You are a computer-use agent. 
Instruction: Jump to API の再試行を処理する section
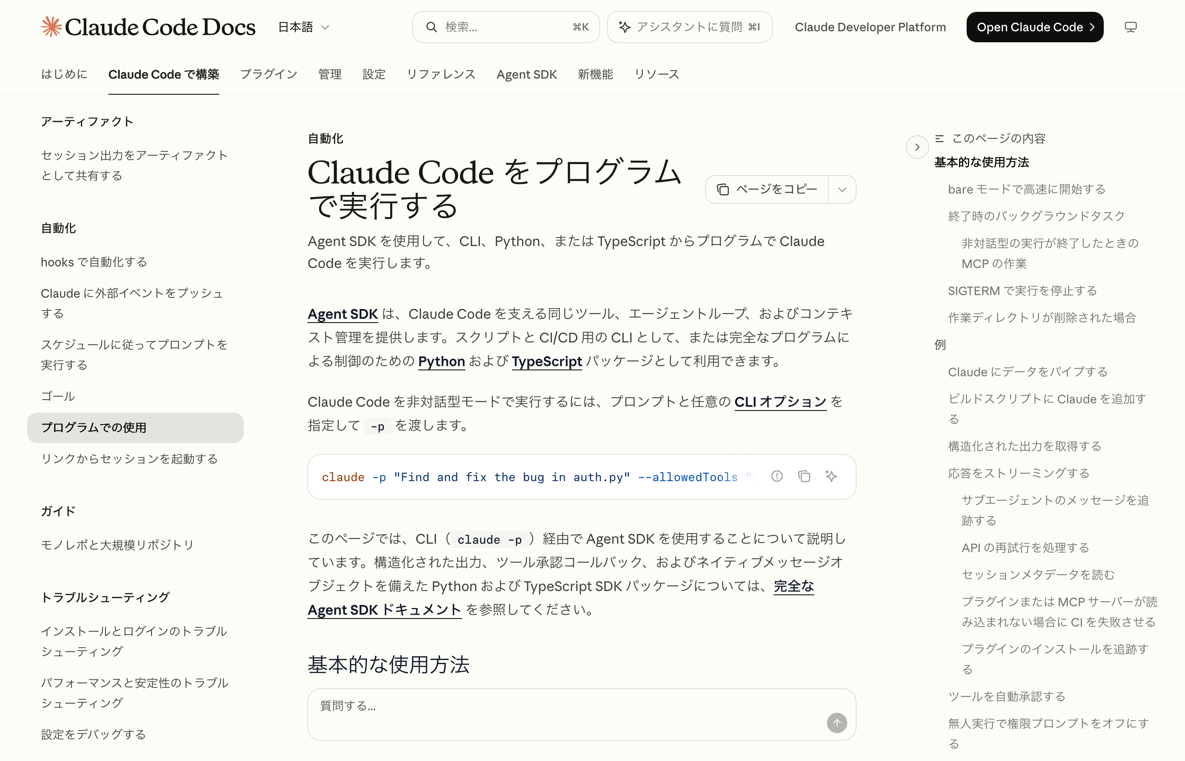[x=1025, y=547]
